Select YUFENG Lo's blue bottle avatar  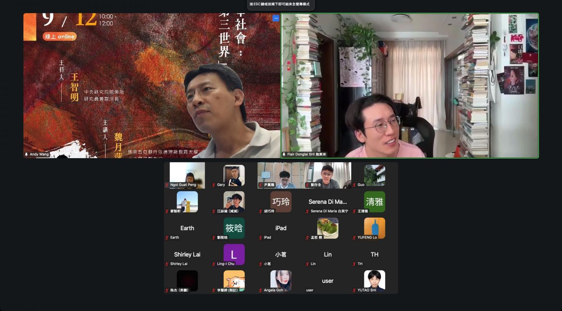(x=374, y=228)
